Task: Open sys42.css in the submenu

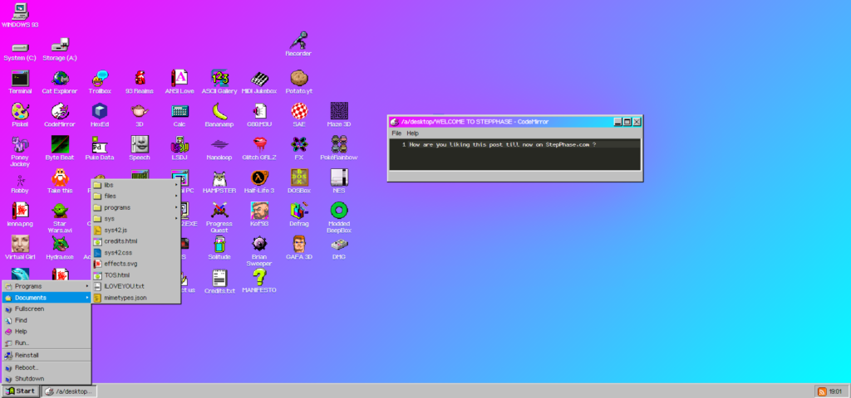Action: click(135, 252)
